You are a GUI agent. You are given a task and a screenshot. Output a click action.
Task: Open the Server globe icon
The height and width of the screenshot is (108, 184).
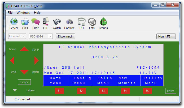point(14,22)
